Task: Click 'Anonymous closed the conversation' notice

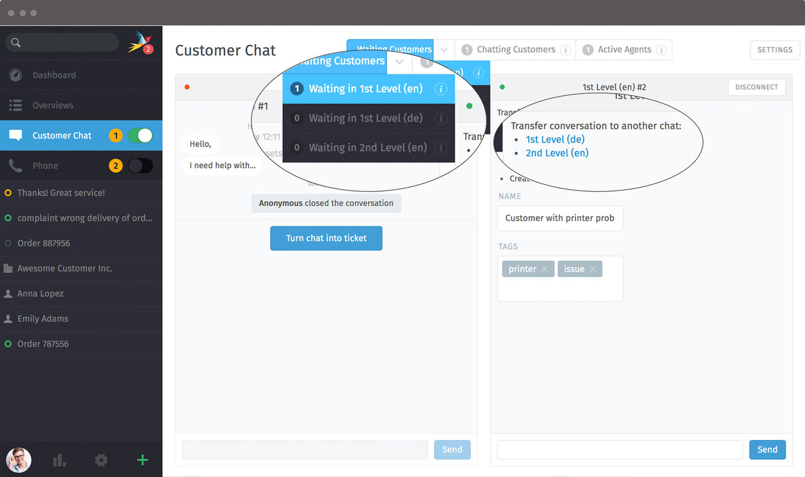Action: coord(326,203)
